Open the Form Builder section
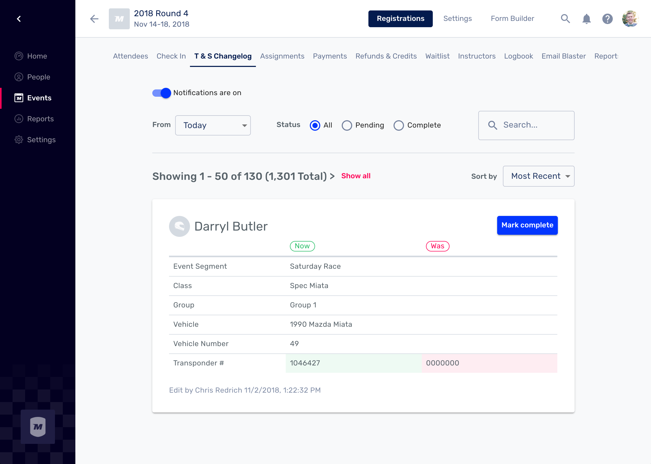The image size is (651, 464). (x=512, y=19)
